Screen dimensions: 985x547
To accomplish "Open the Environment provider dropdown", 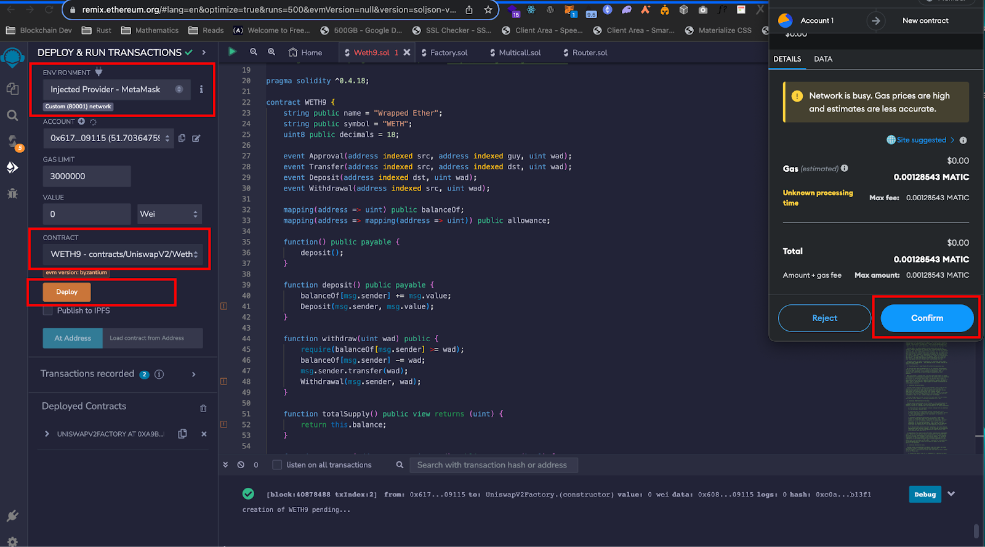I will (117, 89).
